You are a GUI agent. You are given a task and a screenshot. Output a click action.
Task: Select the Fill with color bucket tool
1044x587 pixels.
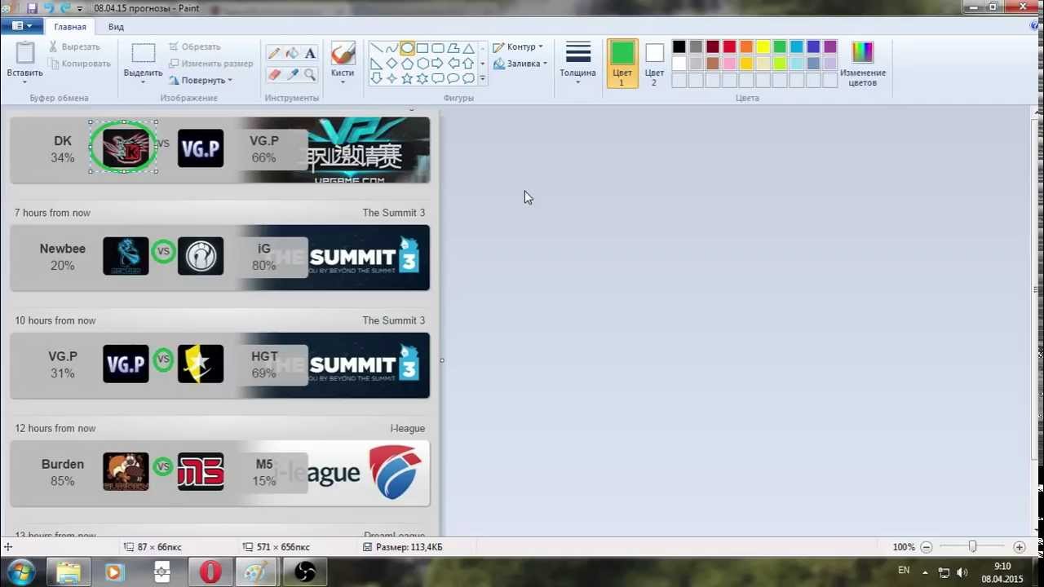tap(292, 53)
